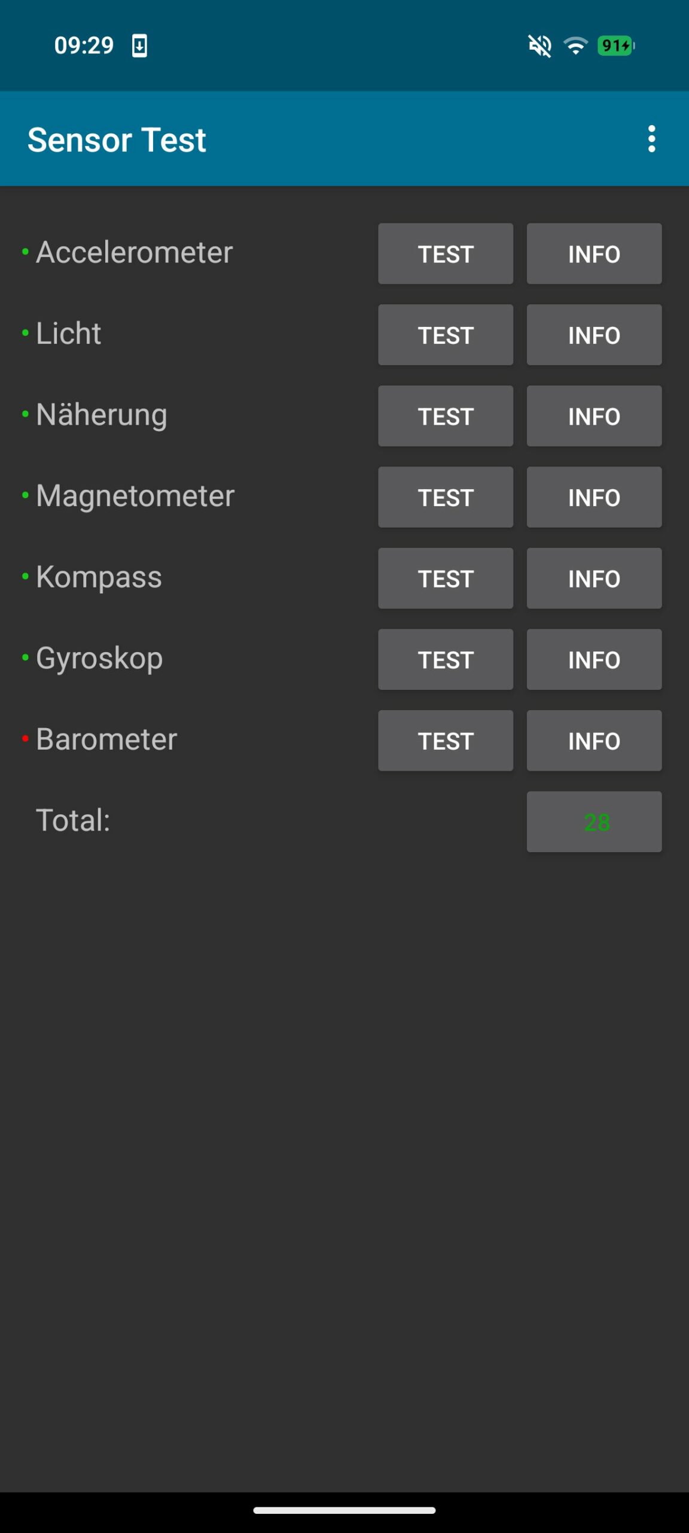689x1533 pixels.
Task: Start the Kompass test
Action: click(x=445, y=578)
